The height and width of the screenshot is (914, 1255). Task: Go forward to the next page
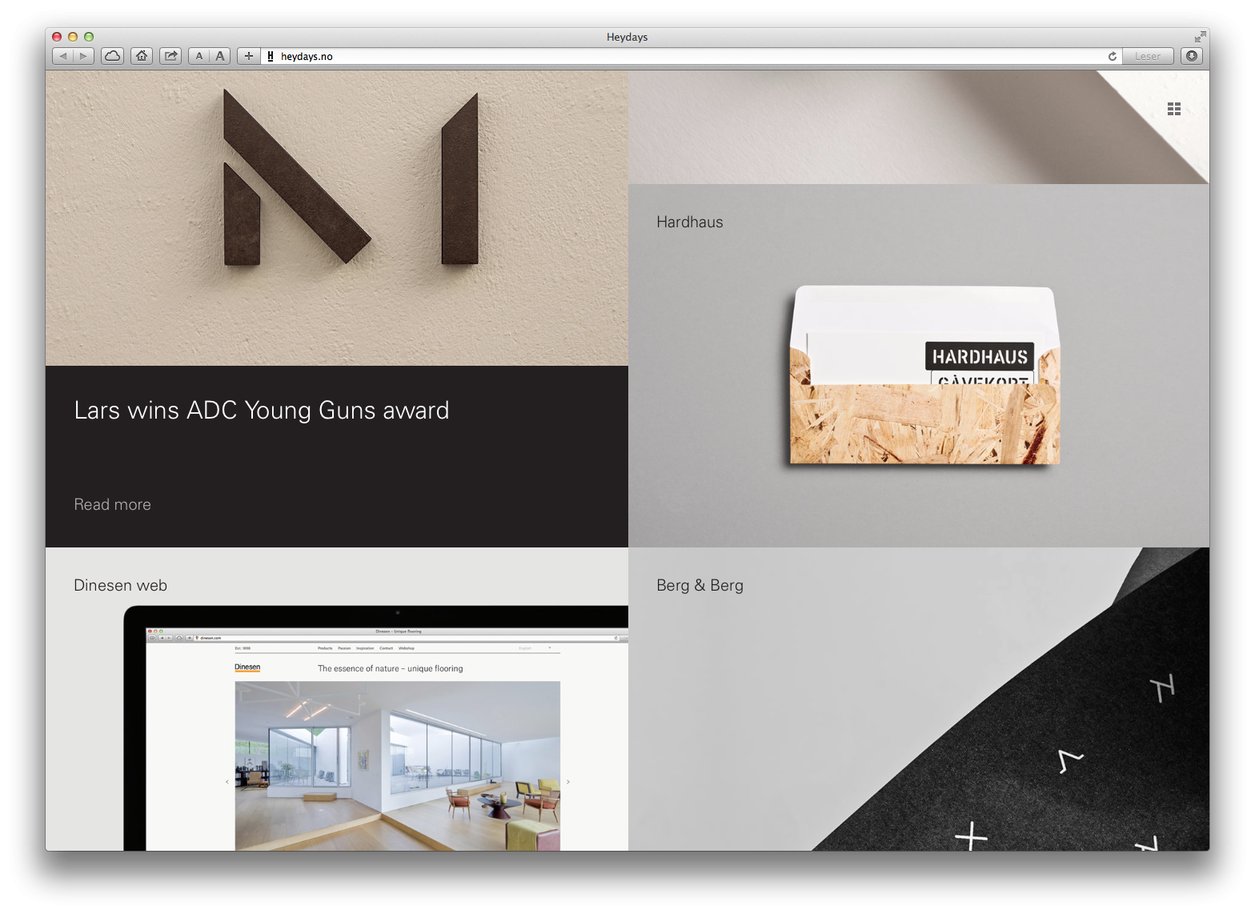tap(84, 56)
